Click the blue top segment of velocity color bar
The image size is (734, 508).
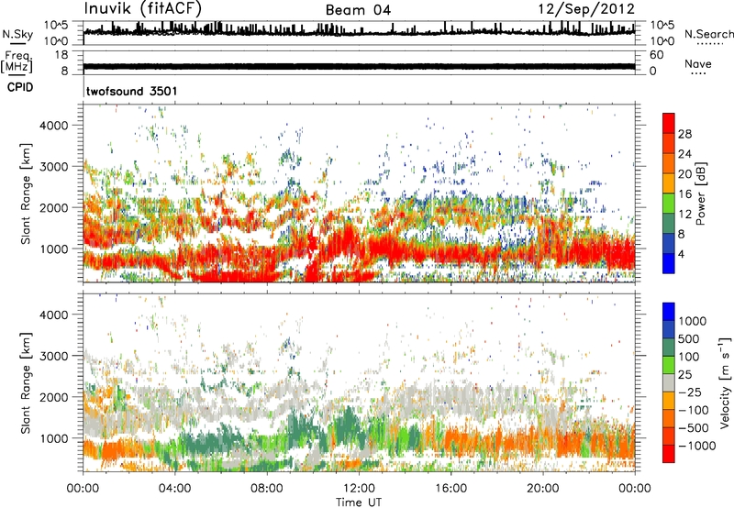click(x=669, y=312)
